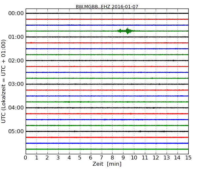Click the 00:00 time label
214x171 pixels.
click(x=16, y=13)
